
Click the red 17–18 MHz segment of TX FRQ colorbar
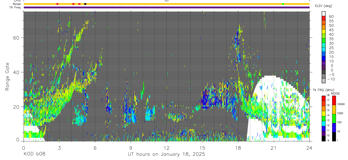[324, 98]
